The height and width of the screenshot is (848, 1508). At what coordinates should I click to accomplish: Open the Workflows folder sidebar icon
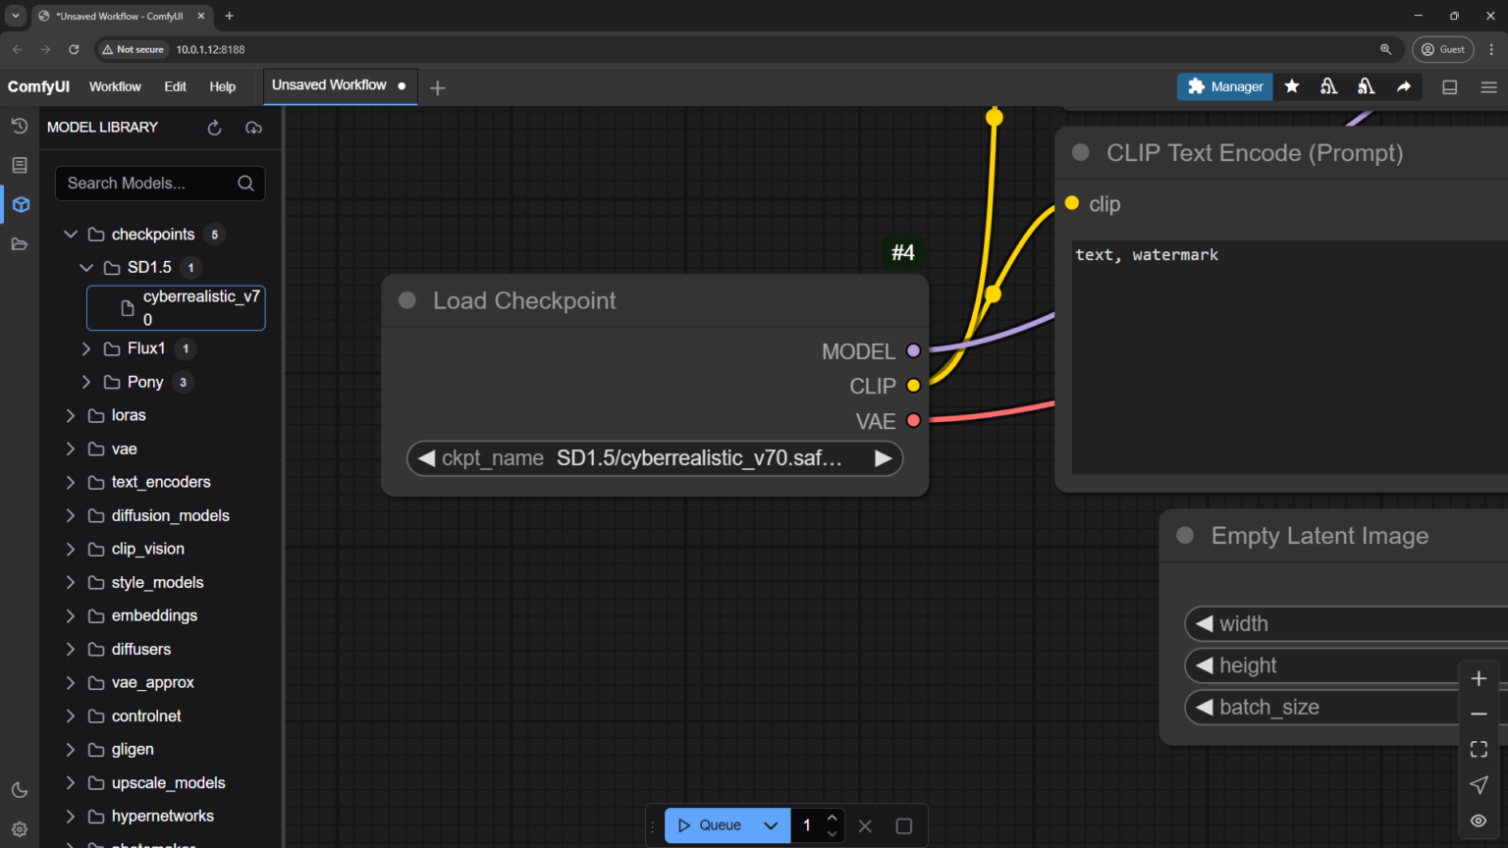[20, 244]
